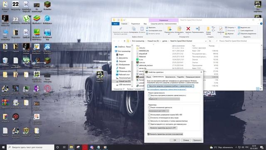Click the Properties (Свойства) checkmark icon in ribbon
This screenshot has height=150, width=266.
point(221,29)
